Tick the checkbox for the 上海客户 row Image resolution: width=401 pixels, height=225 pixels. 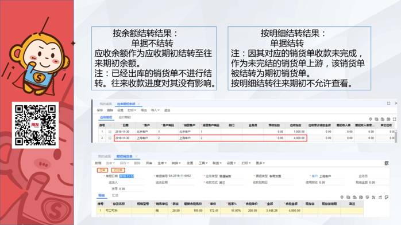pyautogui.click(x=110, y=138)
